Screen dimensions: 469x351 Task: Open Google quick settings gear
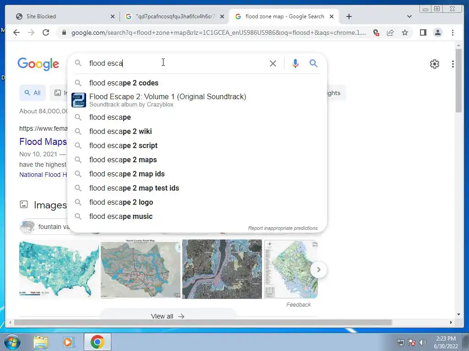pyautogui.click(x=434, y=64)
